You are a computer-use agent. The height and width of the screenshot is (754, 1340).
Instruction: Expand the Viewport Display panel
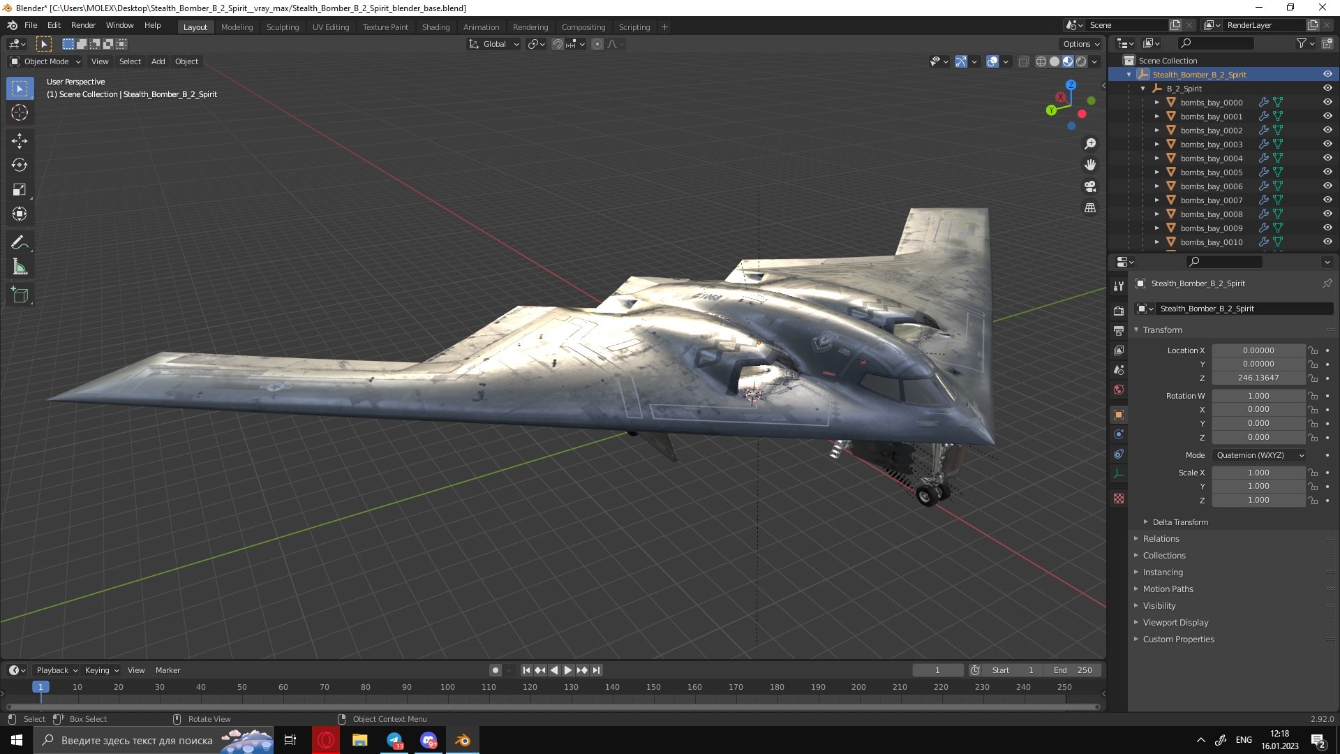tap(1175, 623)
